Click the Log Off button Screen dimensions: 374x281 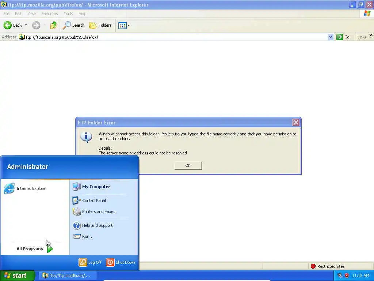pyautogui.click(x=90, y=262)
